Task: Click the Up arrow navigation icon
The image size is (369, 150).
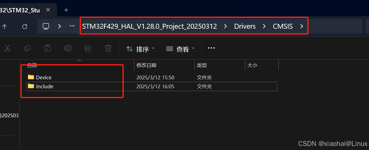Action: pyautogui.click(x=4, y=27)
